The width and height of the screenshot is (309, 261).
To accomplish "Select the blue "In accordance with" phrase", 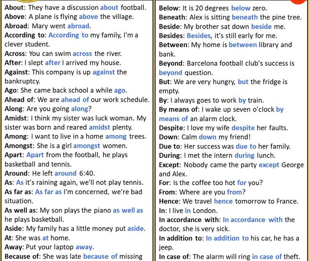I will tap(253, 220).
